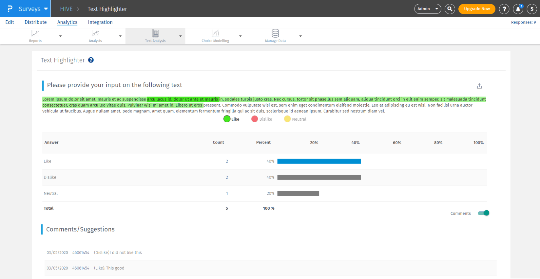This screenshot has height=279, width=540.
Task: Toggle the Comments switch off
Action: (x=484, y=213)
